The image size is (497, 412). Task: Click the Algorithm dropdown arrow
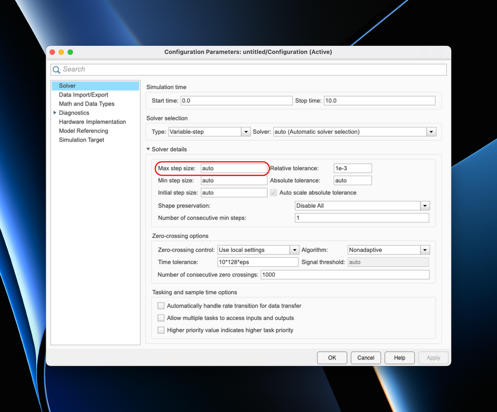coord(425,249)
